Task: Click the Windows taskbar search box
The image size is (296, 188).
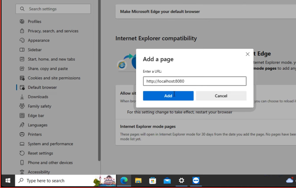Action: point(66,180)
